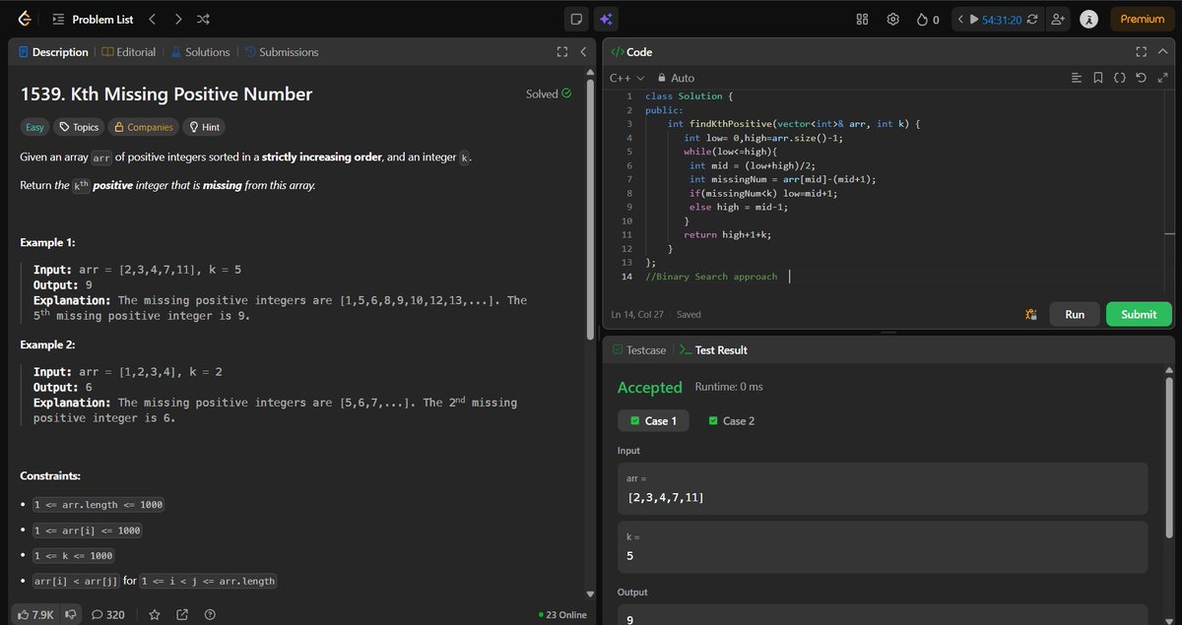Open the C++ language dropdown

click(x=626, y=78)
